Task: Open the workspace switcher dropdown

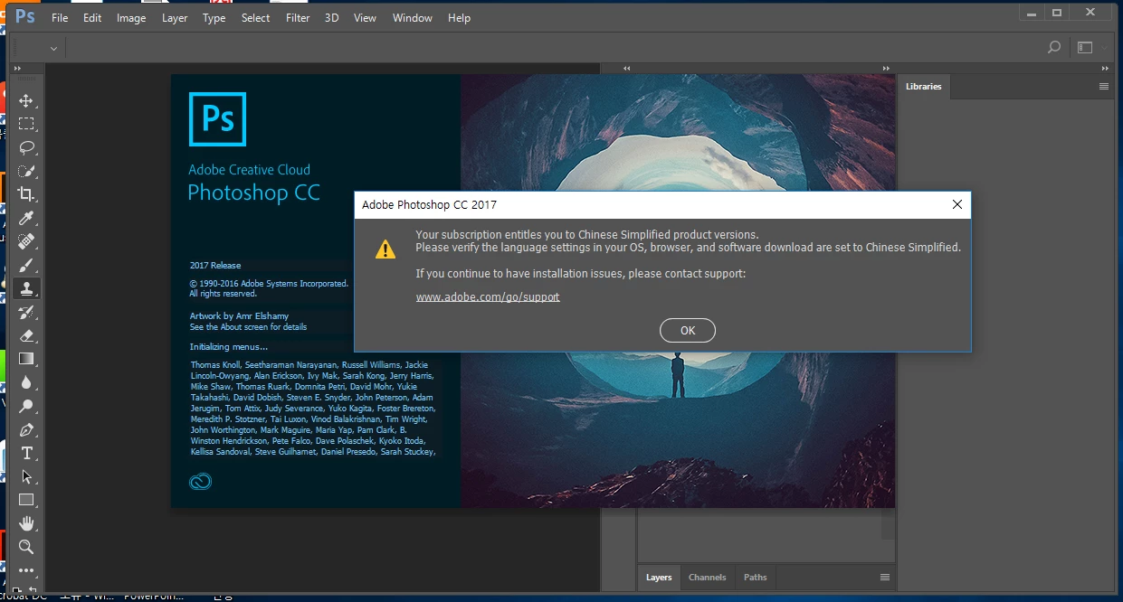Action: coord(1085,47)
